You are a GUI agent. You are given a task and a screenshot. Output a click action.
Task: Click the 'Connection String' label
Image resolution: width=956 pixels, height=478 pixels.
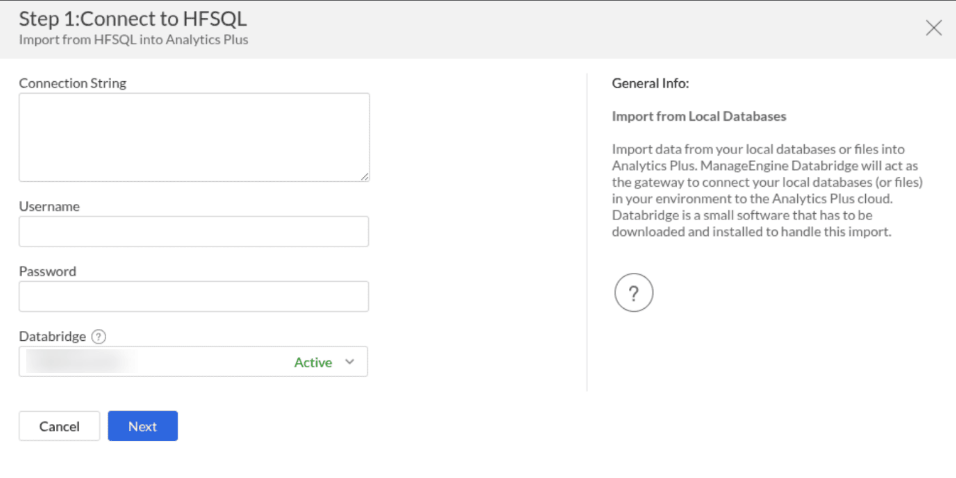[72, 83]
